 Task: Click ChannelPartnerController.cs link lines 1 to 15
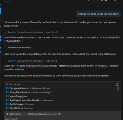(29, 61)
